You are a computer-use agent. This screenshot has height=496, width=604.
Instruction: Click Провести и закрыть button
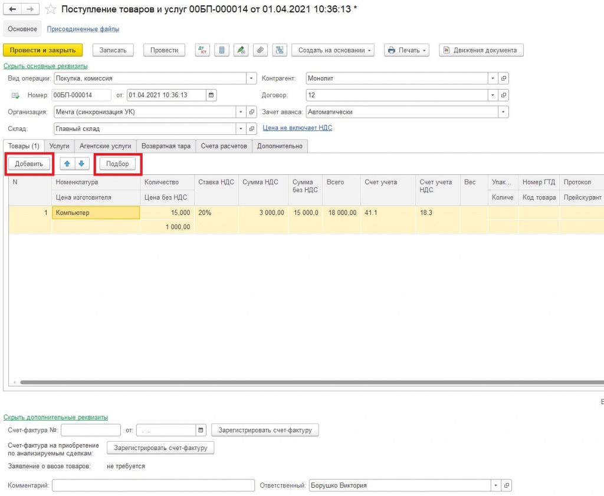pos(42,50)
